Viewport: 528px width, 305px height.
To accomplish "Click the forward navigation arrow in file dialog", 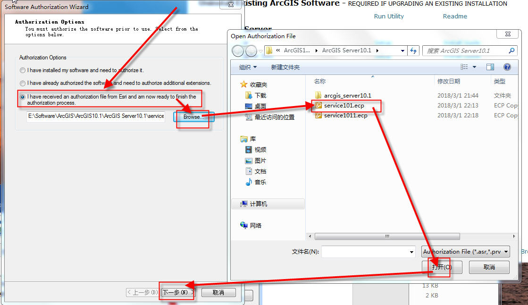I will [x=251, y=51].
